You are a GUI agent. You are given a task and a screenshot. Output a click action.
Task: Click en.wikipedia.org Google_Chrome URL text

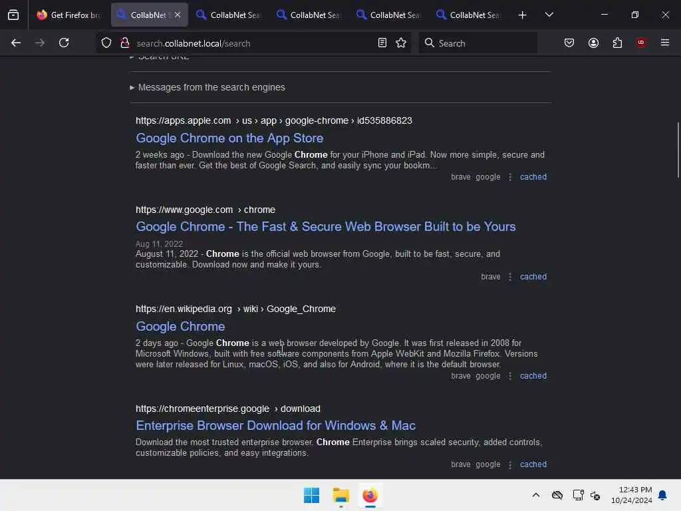click(235, 309)
